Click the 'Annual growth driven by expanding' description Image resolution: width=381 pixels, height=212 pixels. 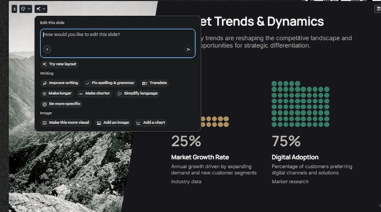tap(214, 170)
